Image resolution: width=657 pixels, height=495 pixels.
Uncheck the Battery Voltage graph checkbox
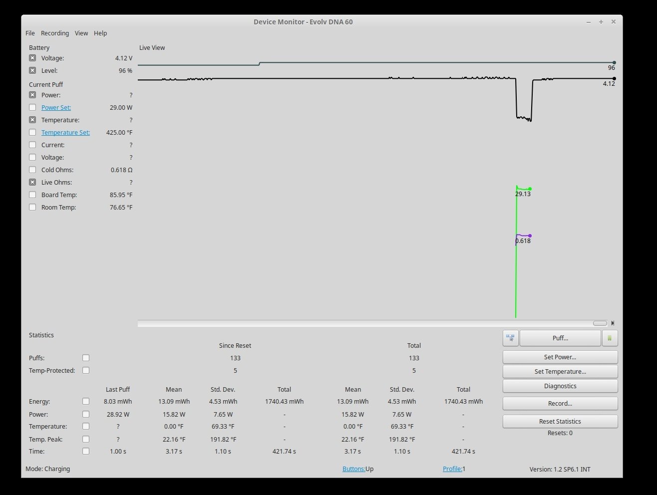click(32, 58)
